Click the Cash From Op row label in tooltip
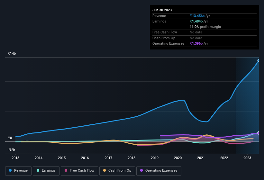264x180 pixels. coord(164,38)
